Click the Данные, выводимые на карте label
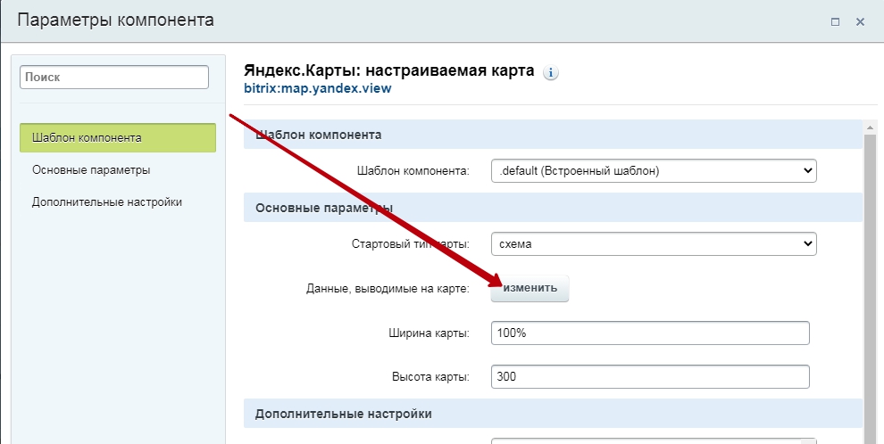Image resolution: width=884 pixels, height=444 pixels. tap(388, 289)
